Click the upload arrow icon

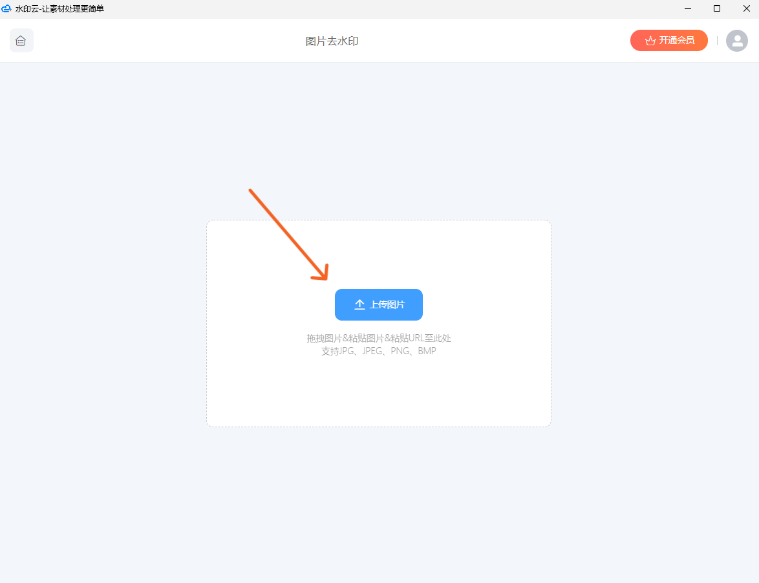click(x=360, y=304)
